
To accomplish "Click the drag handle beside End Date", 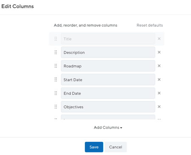I will click(56, 93).
